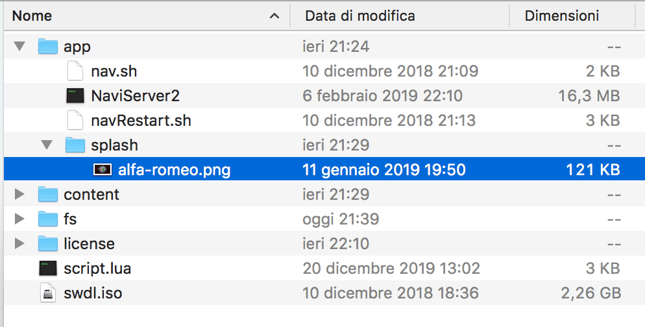Click the NaviServer2 executable icon

tap(76, 96)
